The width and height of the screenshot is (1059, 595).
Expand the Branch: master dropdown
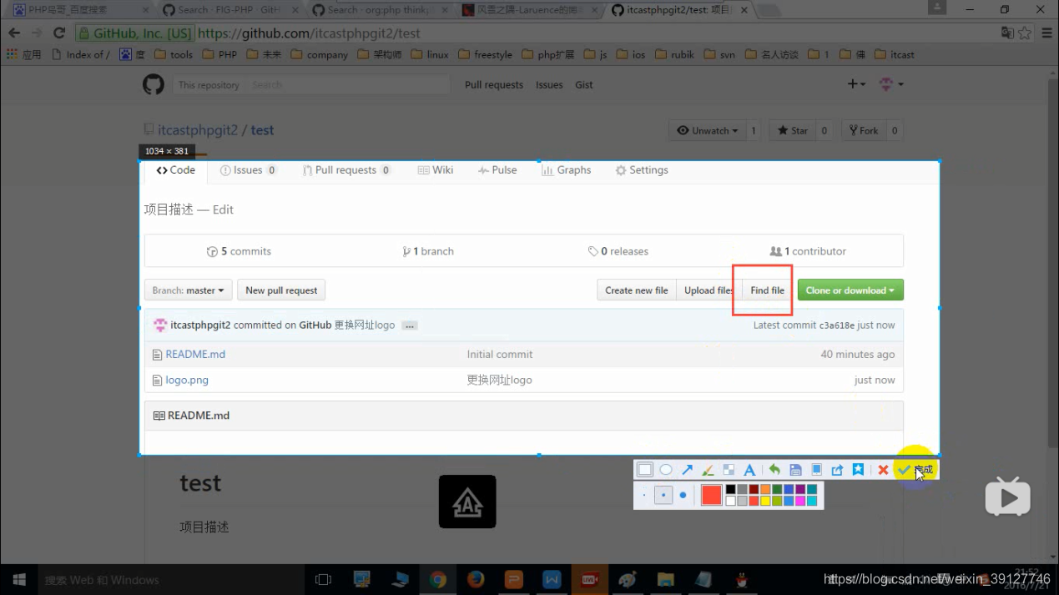[x=189, y=290]
